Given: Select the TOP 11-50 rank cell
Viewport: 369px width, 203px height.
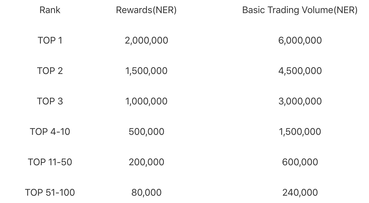Looking at the screenshot, I should (50, 162).
